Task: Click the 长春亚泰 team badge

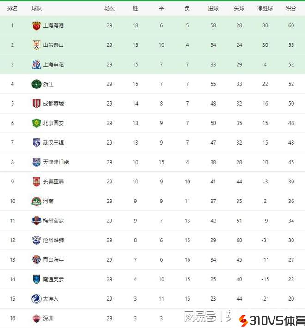Action: pos(37,182)
